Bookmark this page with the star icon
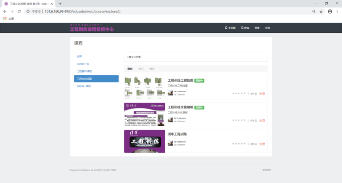Viewport: 342px width, 183px height. 321,11
